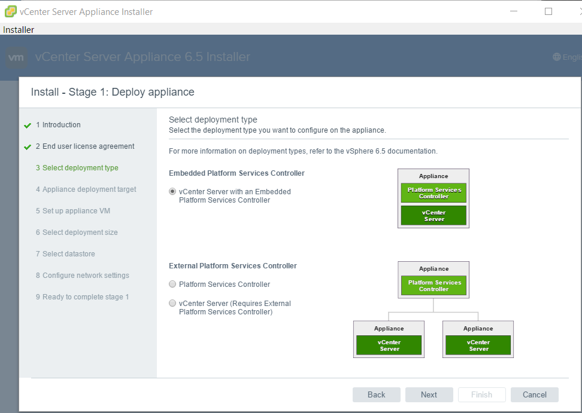Click the green checkmark beside Introduction
Viewport: 582px width, 413px height.
[28, 126]
